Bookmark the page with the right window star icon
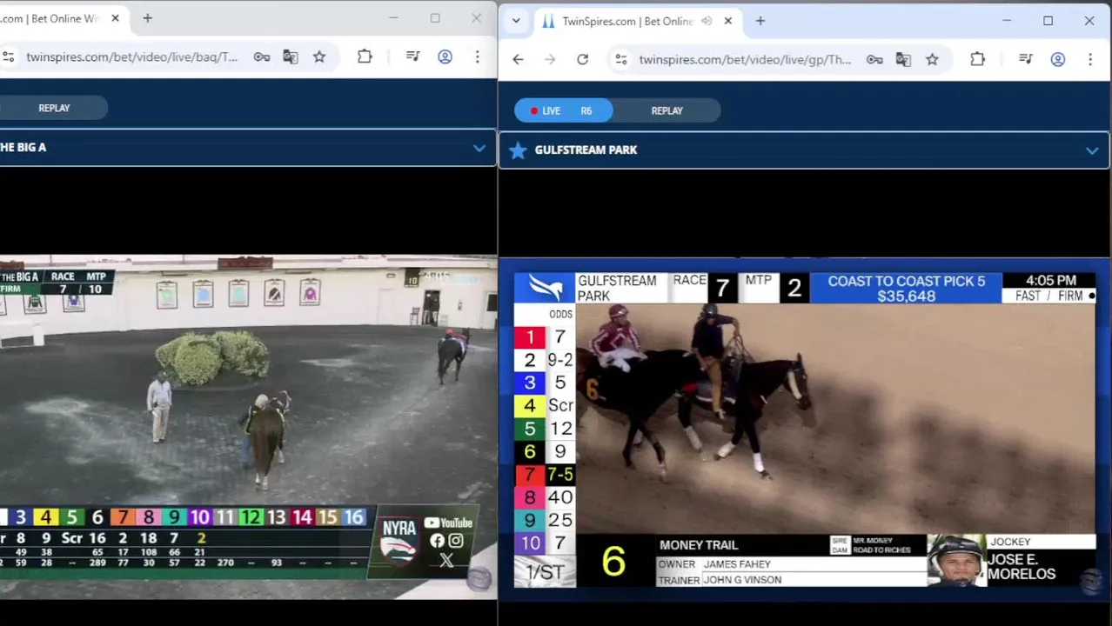 click(932, 59)
